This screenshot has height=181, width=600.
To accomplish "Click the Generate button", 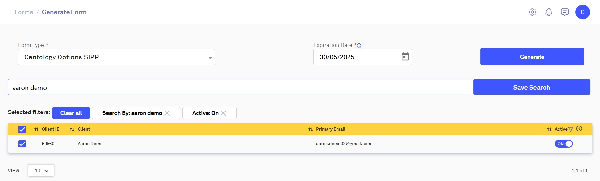I will click(x=532, y=57).
